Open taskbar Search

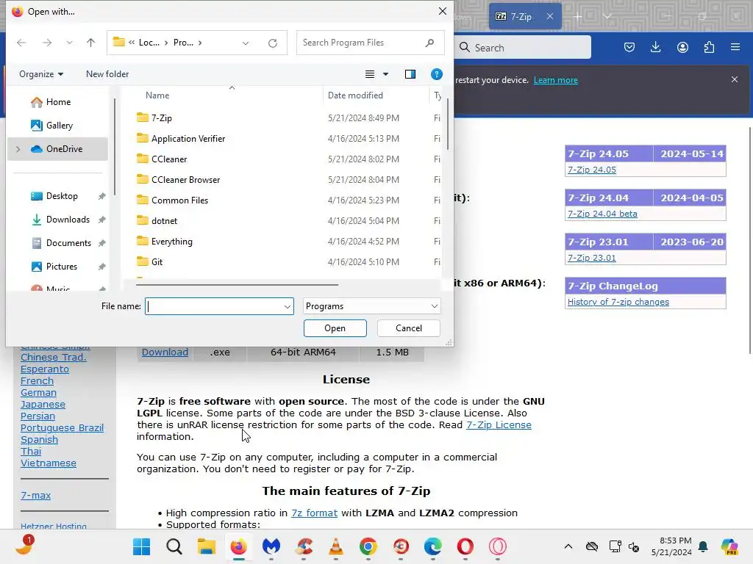[x=174, y=546]
